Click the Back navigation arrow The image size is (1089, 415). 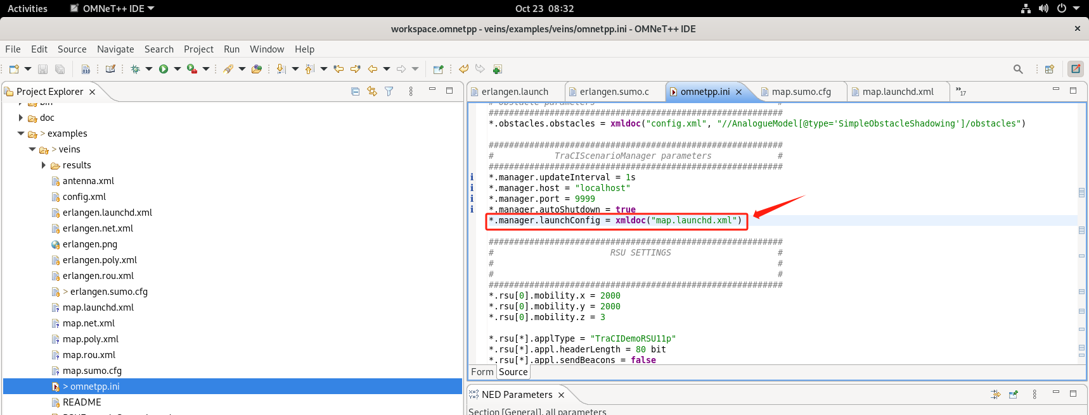[373, 69]
